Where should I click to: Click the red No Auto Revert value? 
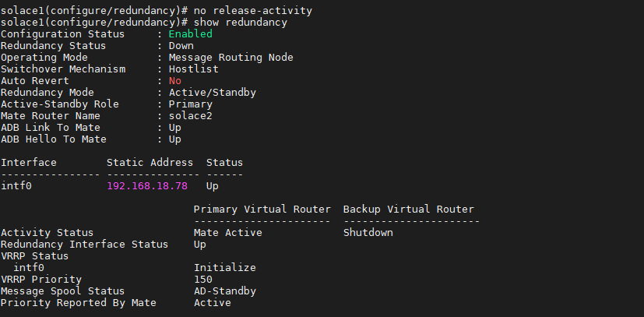pos(174,81)
